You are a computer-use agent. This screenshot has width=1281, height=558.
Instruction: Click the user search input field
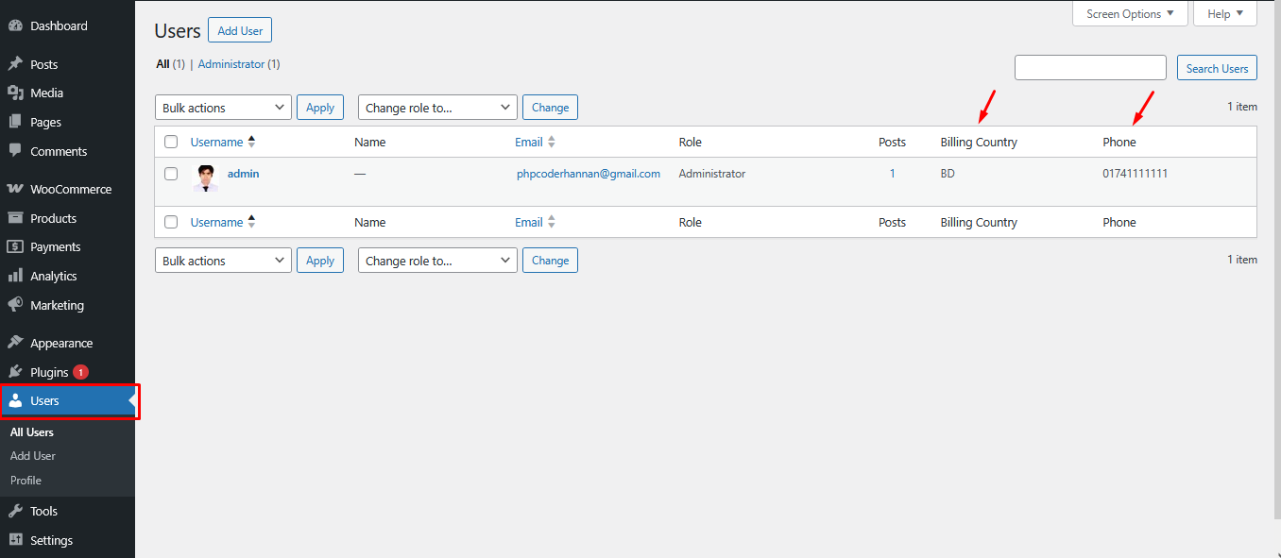point(1090,68)
